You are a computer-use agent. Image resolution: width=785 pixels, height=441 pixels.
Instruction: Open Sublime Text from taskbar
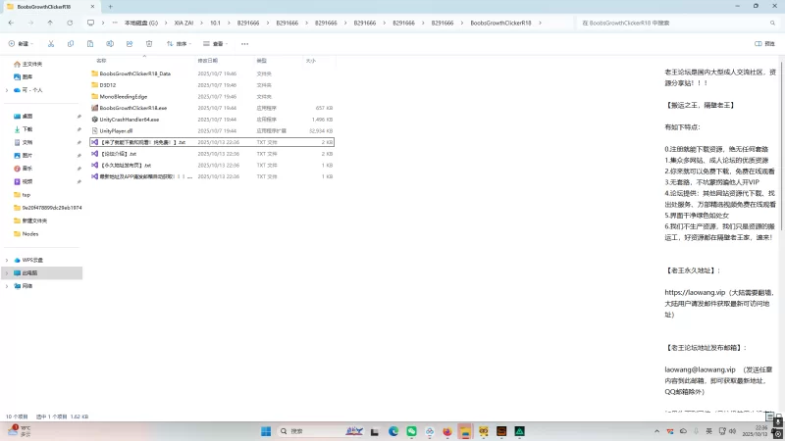501,431
